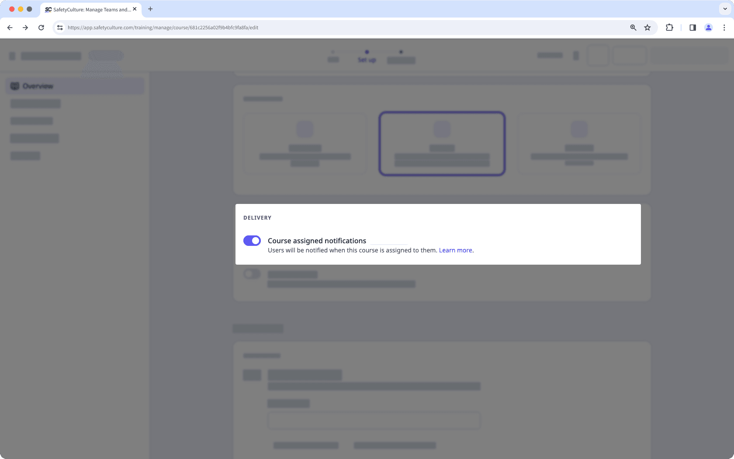Expand the highlighted middle option card
The image size is (734, 459).
click(x=442, y=143)
